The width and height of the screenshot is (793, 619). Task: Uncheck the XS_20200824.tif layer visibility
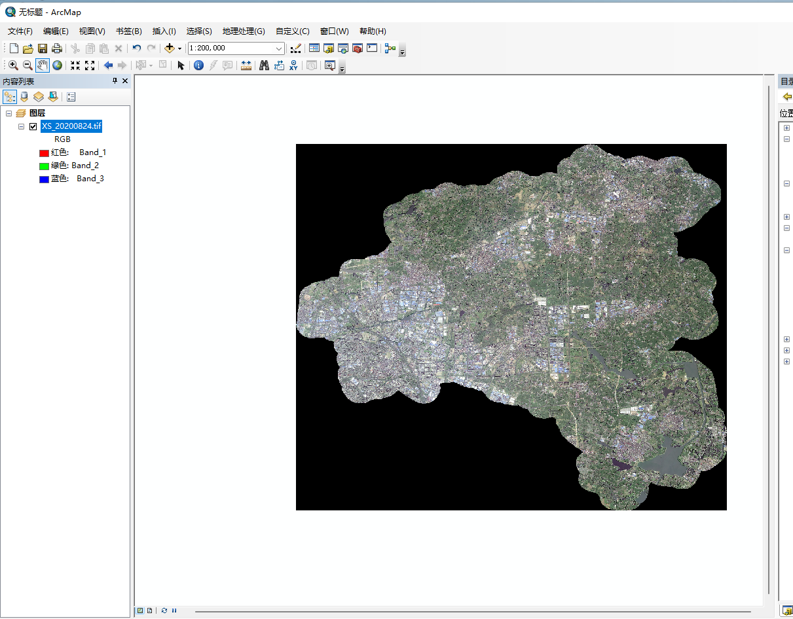coord(33,126)
